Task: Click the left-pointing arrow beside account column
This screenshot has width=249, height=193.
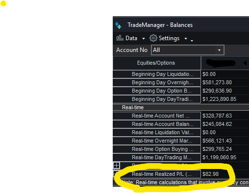Action: (245, 63)
